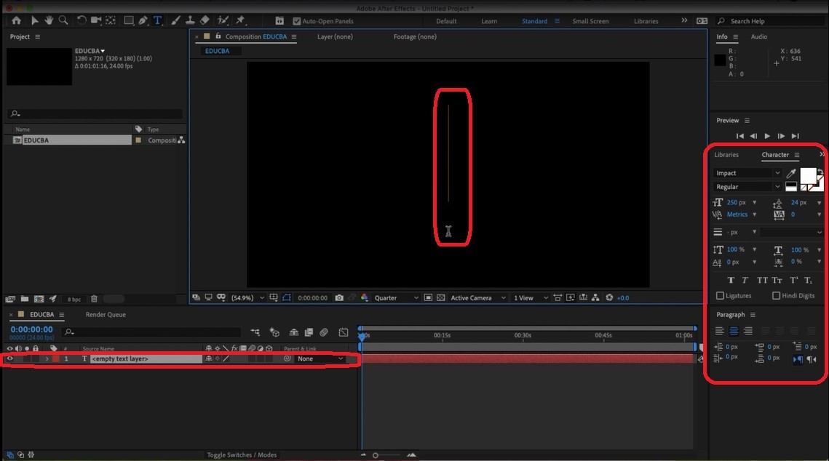Viewport: 829px width, 461px height.
Task: Click the Learn link in the toolbar
Action: [x=488, y=21]
